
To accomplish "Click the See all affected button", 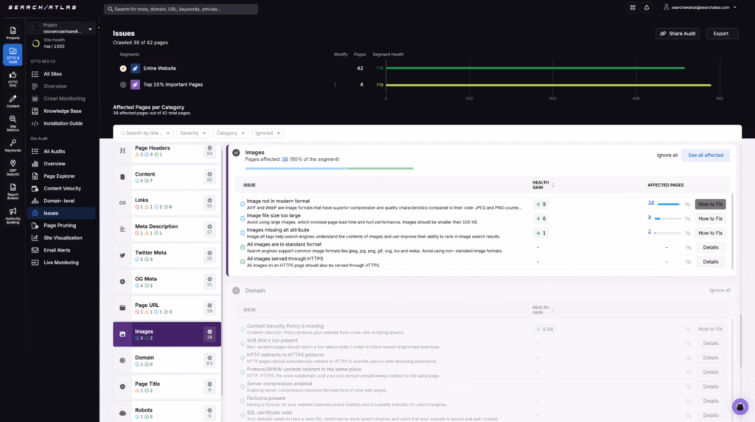I will click(x=705, y=156).
